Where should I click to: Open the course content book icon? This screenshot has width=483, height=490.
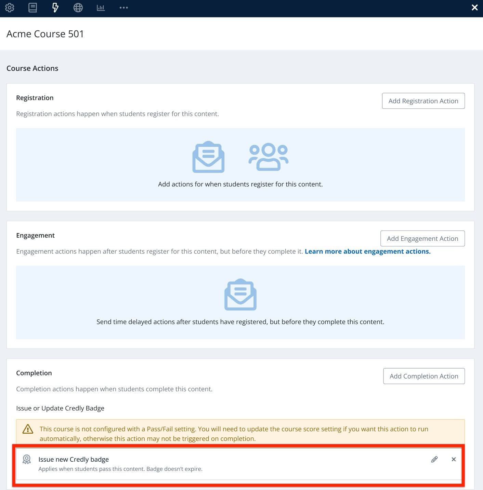(x=32, y=8)
